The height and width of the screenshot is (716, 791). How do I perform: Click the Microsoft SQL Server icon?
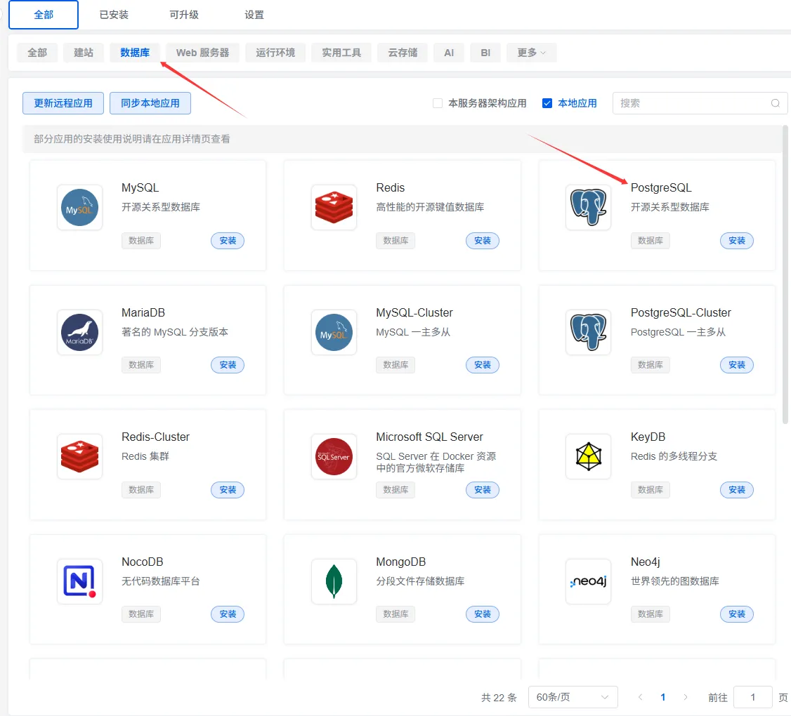tap(334, 456)
